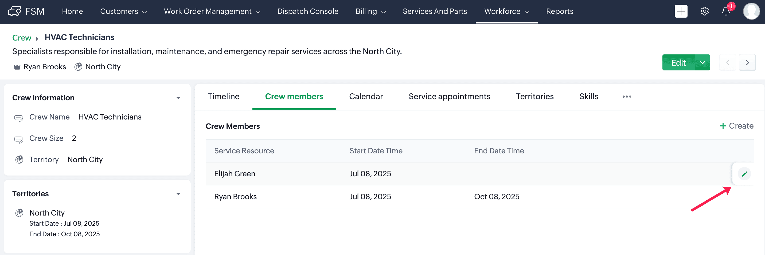Open the user profile avatar
Viewport: 765px width, 255px height.
click(x=751, y=11)
